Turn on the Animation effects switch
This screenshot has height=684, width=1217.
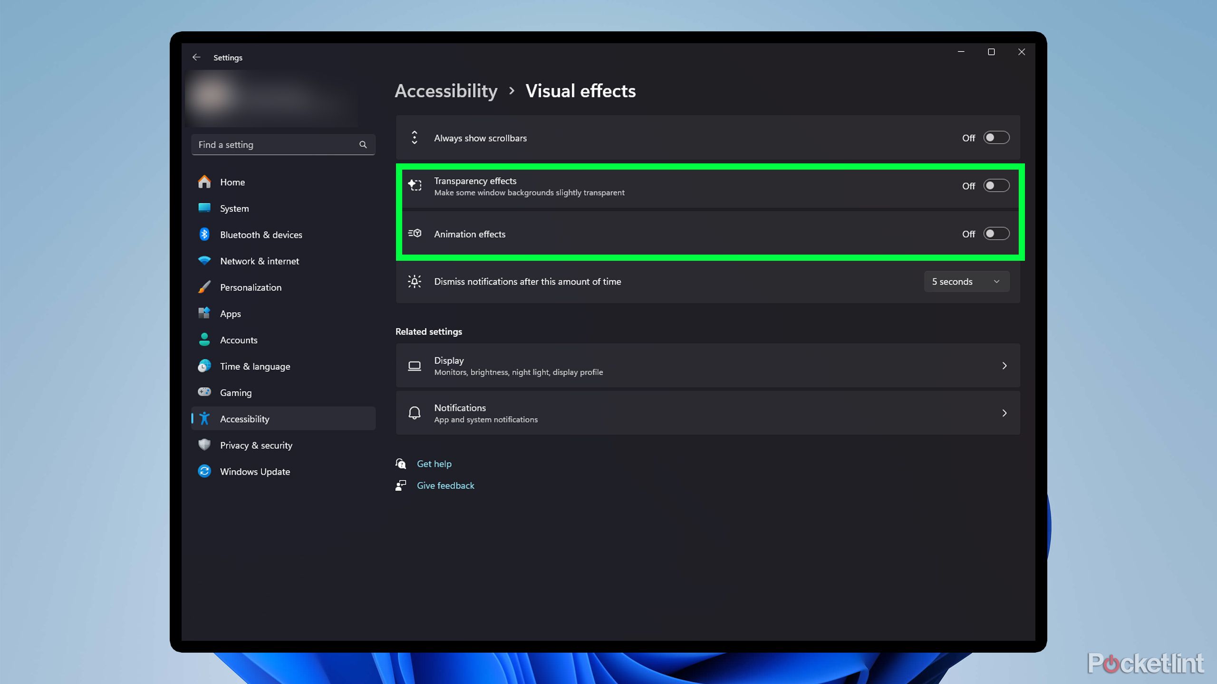tap(996, 234)
